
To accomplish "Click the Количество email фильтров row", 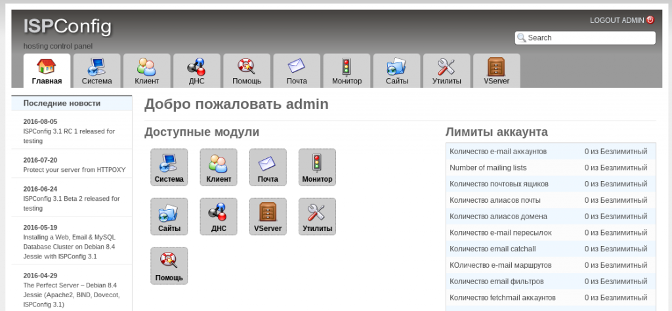I will tap(551, 281).
